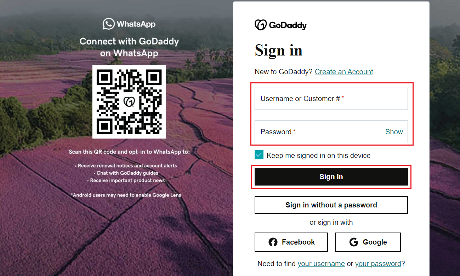The width and height of the screenshot is (460, 276).
Task: Click into the Password input field
Action: (319, 132)
